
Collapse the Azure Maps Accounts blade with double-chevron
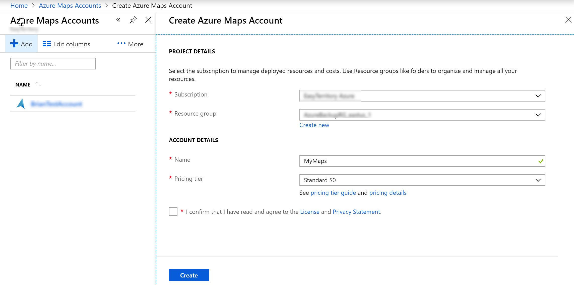pos(118,20)
